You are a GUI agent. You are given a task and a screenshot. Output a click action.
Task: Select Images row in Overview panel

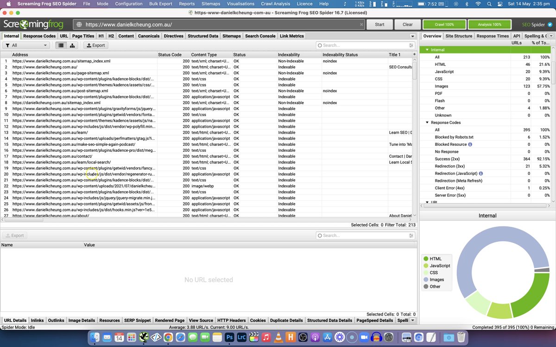(485, 86)
